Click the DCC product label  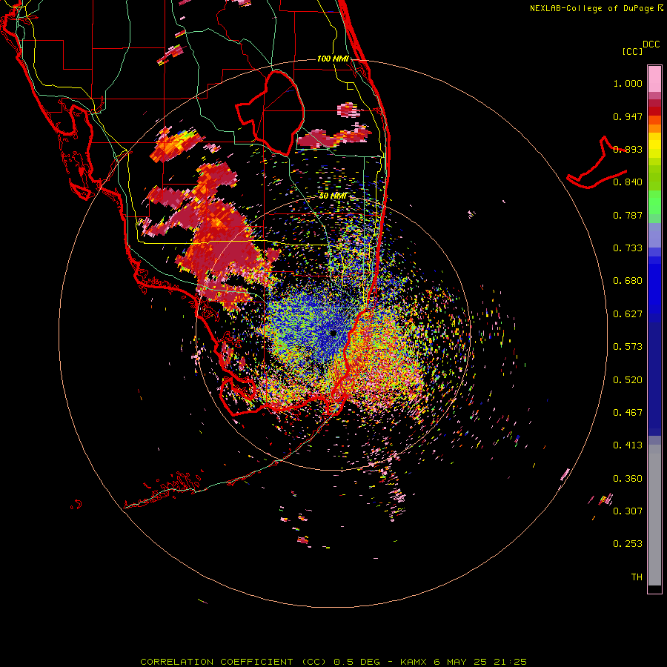point(651,44)
